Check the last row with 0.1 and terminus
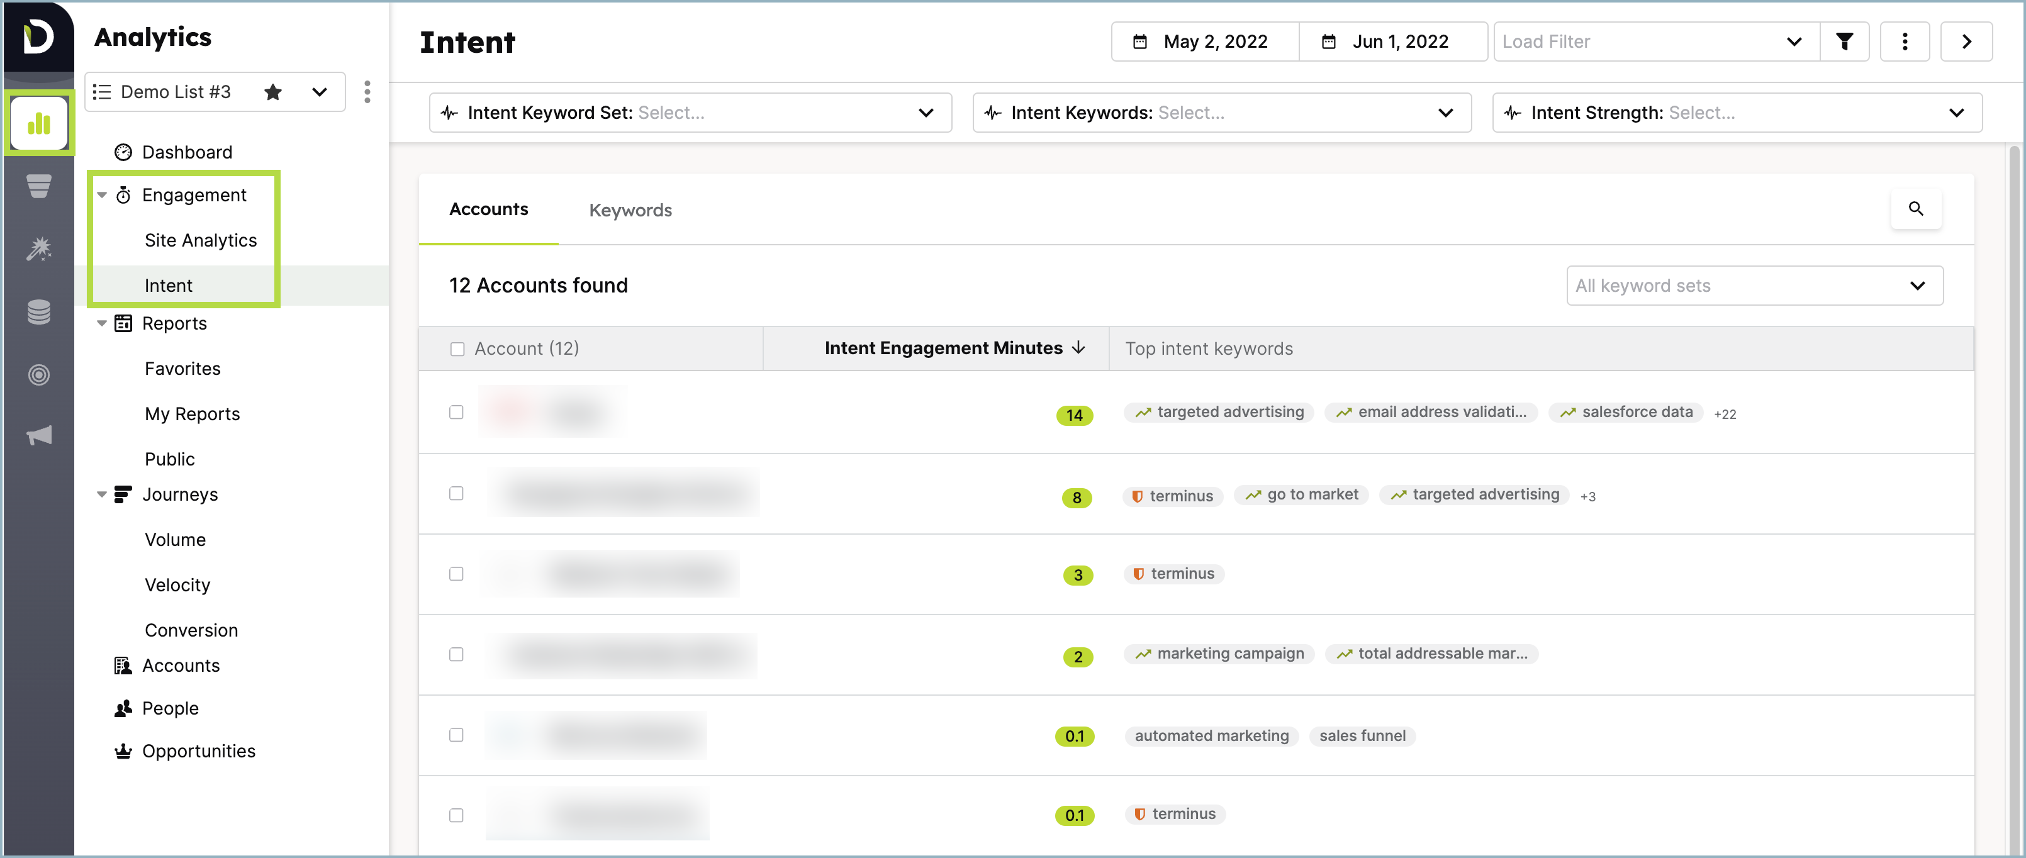This screenshot has height=858, width=2026. [x=456, y=815]
